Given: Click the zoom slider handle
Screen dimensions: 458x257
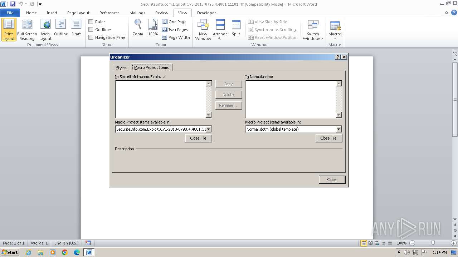Looking at the screenshot, I should [433, 243].
